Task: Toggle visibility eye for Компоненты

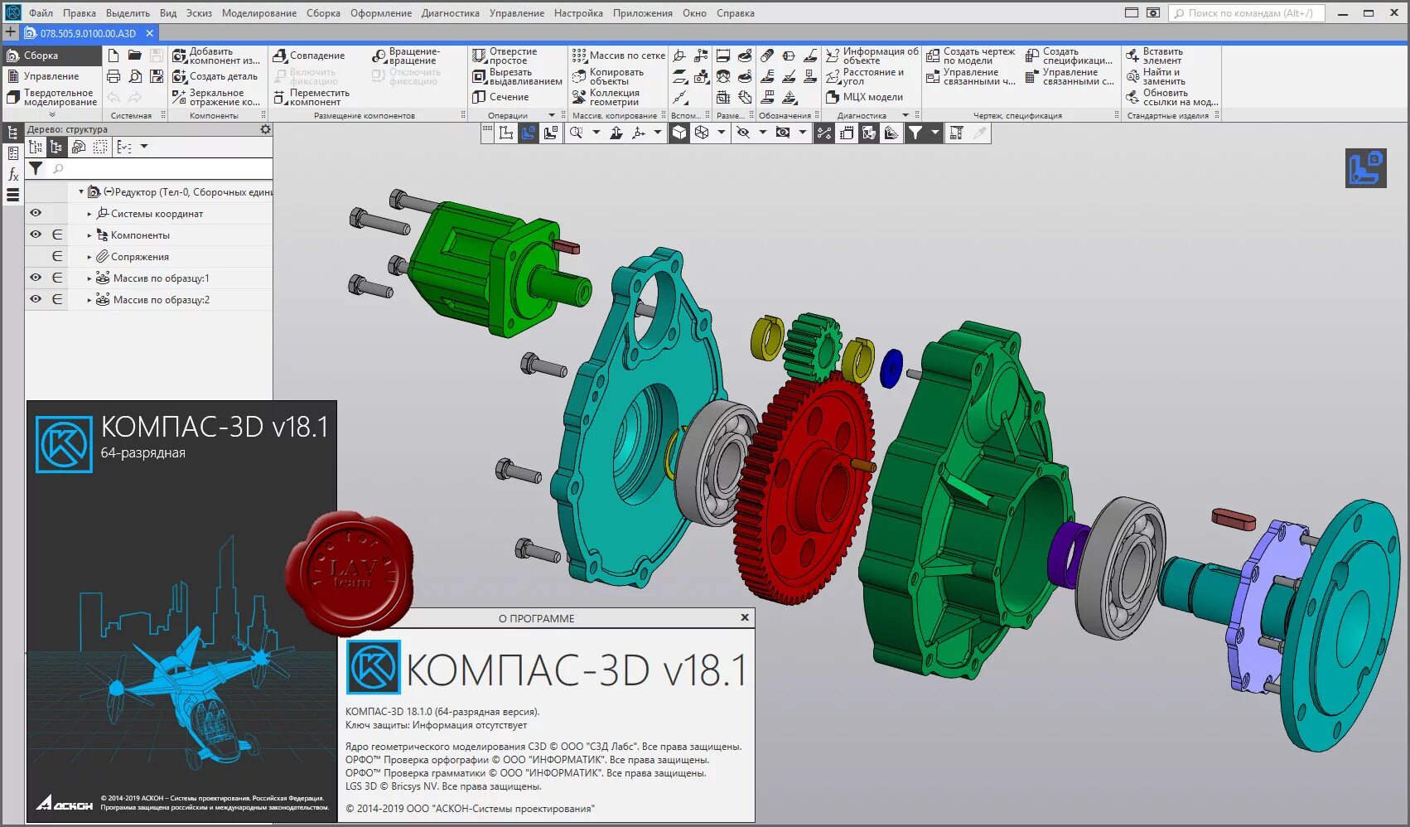Action: click(36, 235)
